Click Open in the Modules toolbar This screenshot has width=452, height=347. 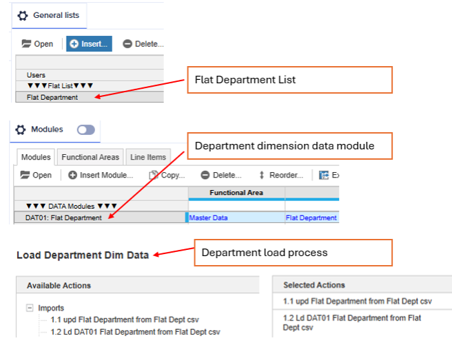[x=36, y=175]
